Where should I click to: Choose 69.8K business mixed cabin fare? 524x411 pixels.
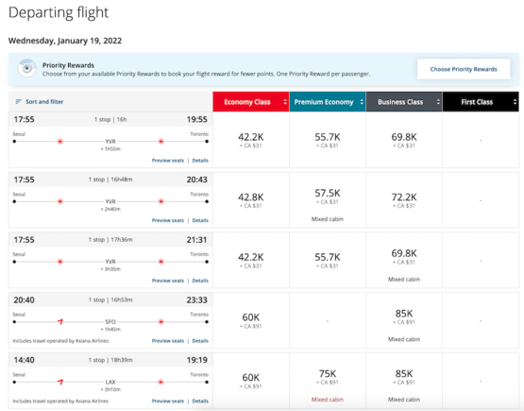pyautogui.click(x=404, y=261)
